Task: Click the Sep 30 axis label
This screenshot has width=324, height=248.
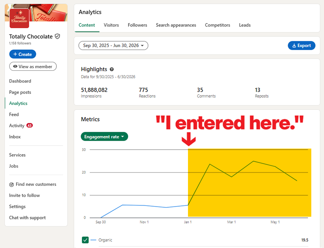Action: click(101, 222)
